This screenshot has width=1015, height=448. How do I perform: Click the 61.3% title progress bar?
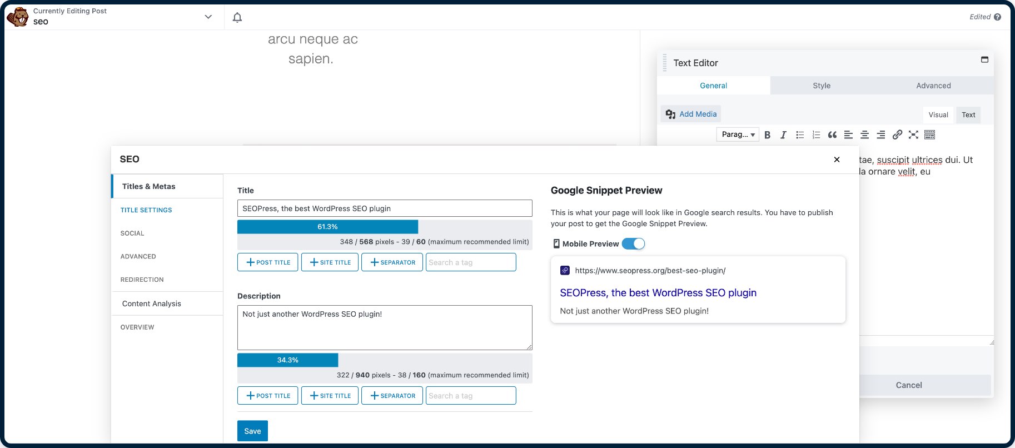pyautogui.click(x=327, y=227)
